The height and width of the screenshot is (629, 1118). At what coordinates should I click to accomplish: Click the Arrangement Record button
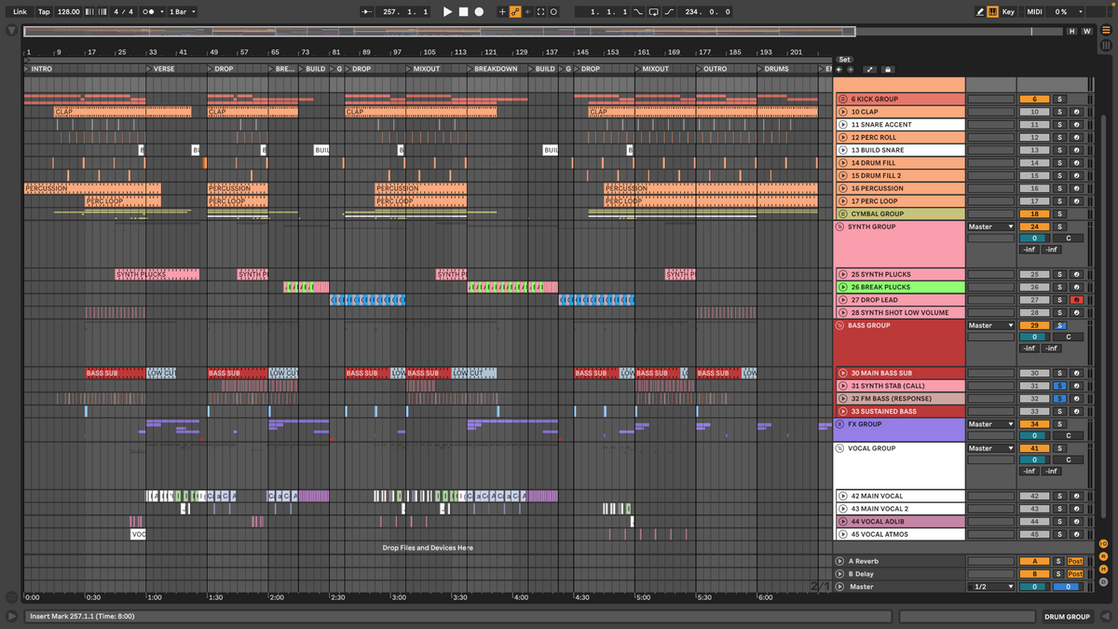click(x=479, y=12)
